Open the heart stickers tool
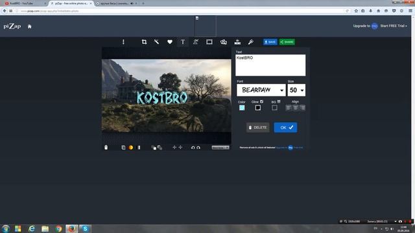The image size is (415, 233). coord(170,42)
